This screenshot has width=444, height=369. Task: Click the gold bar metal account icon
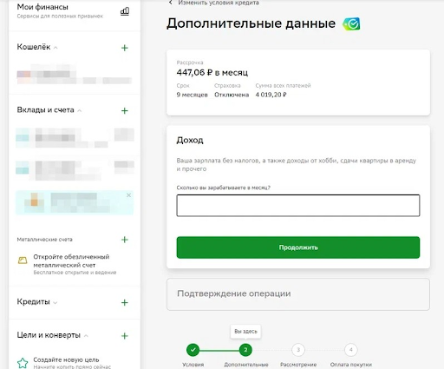pyautogui.click(x=23, y=260)
